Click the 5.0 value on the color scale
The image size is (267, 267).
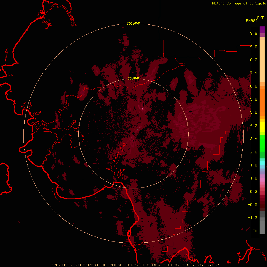[254, 112]
